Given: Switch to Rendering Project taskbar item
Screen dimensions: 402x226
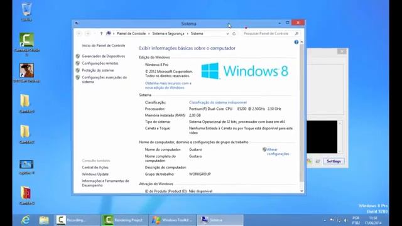Looking at the screenshot, I should [x=124, y=220].
